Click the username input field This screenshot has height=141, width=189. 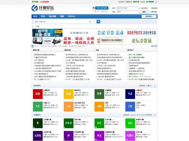pyautogui.click(x=128, y=8)
